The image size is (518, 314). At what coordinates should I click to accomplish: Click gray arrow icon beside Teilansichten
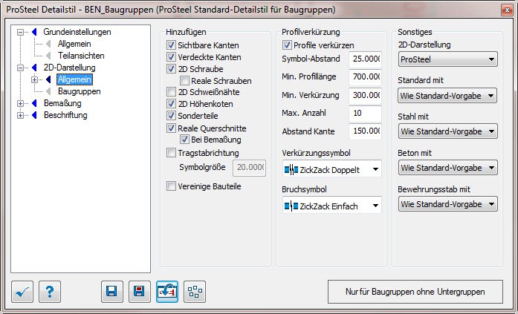48,56
